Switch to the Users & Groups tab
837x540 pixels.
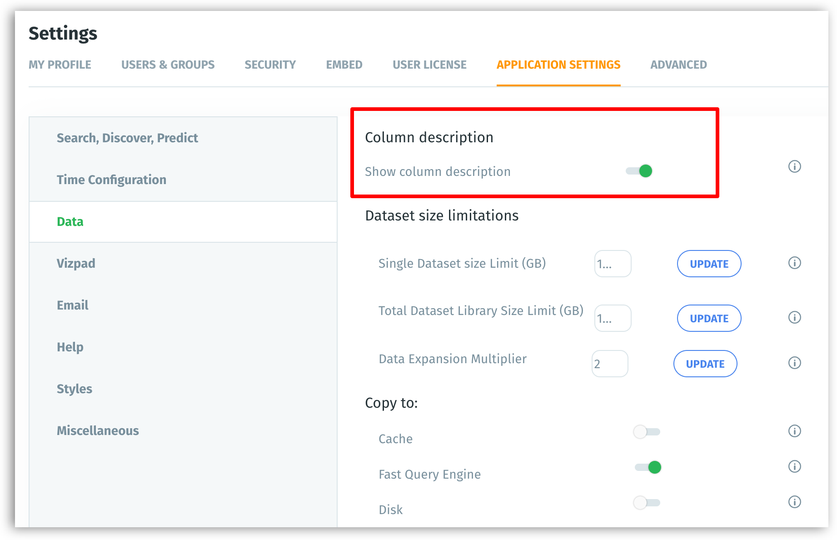(x=168, y=65)
